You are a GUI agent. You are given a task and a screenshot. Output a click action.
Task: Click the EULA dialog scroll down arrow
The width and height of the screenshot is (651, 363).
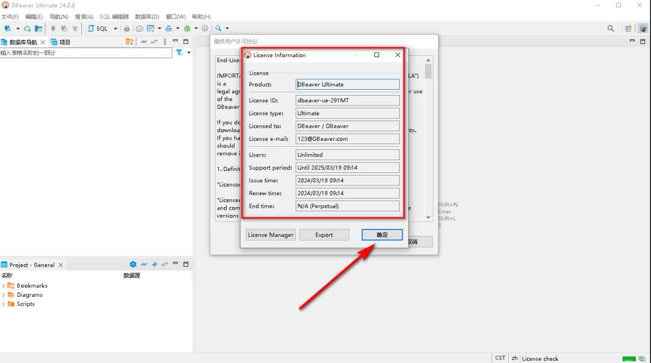[428, 217]
